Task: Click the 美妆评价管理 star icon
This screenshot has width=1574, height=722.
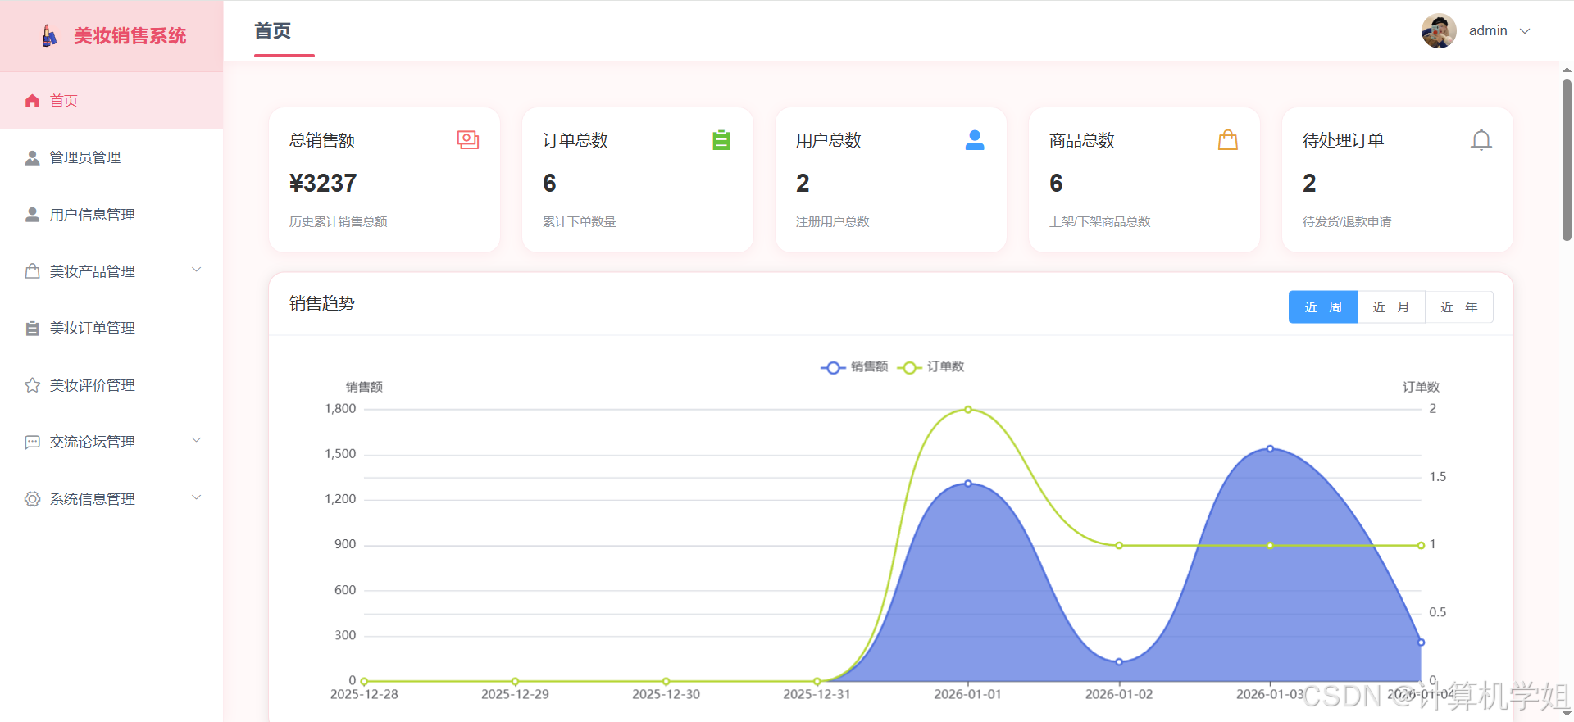Action: 32,385
